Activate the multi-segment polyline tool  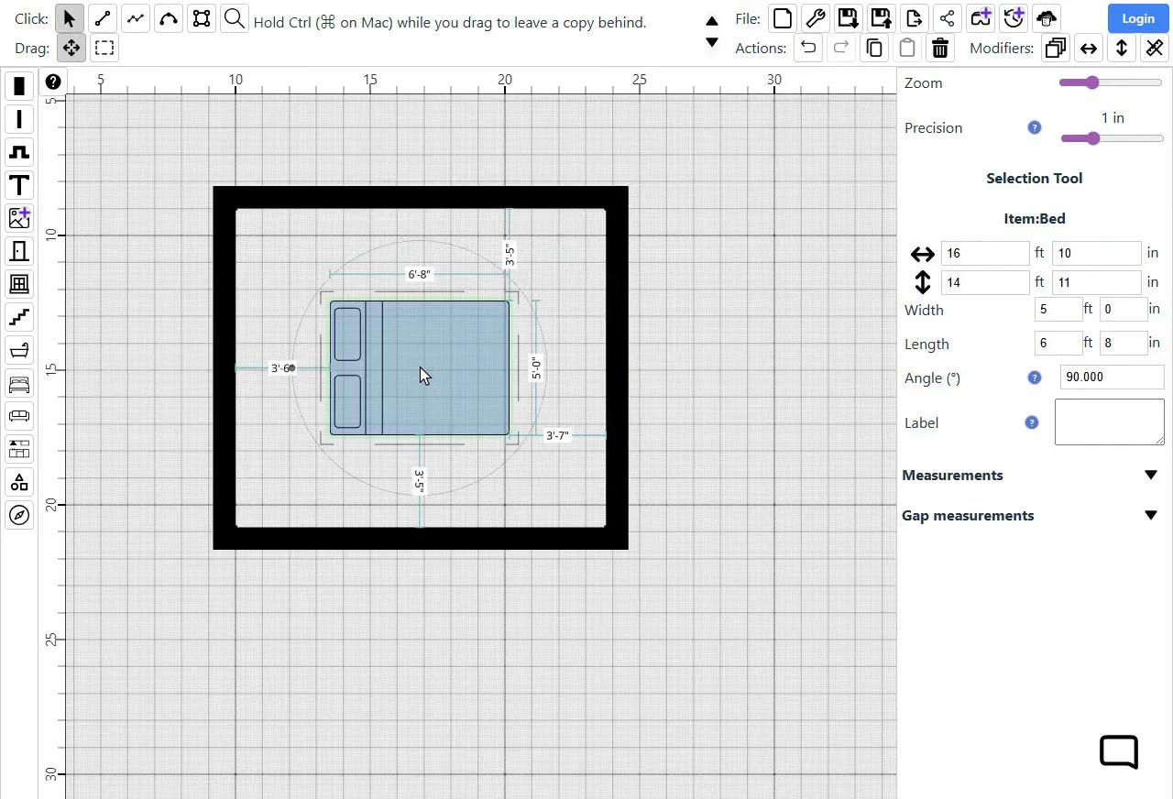point(136,18)
